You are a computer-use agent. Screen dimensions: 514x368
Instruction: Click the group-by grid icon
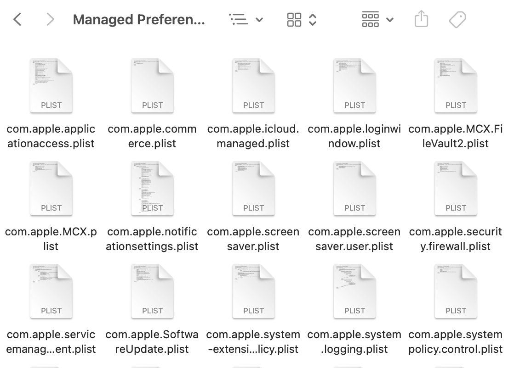click(x=371, y=19)
